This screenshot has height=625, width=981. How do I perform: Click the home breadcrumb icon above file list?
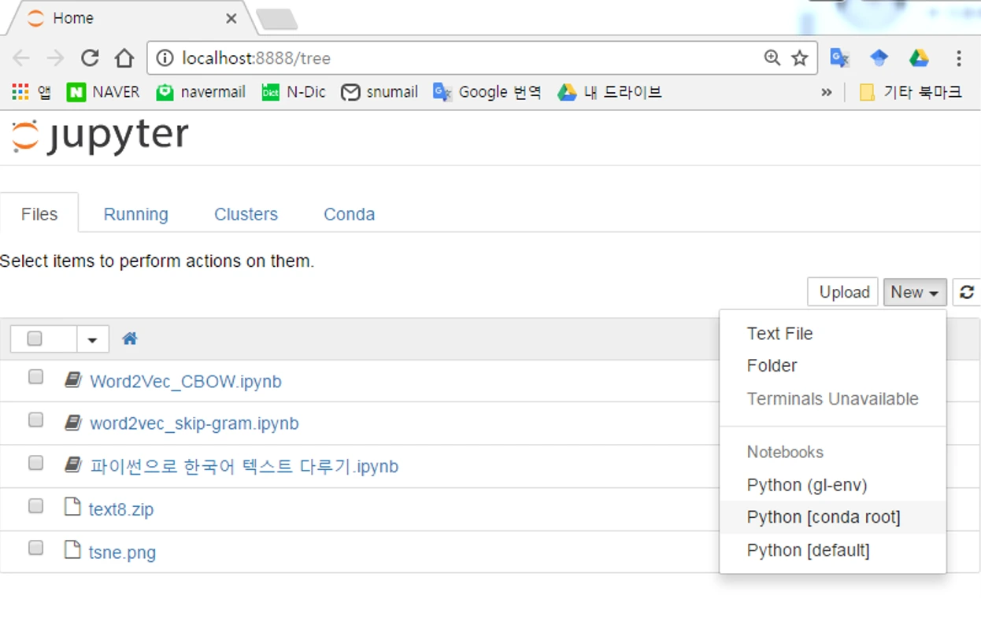point(129,338)
